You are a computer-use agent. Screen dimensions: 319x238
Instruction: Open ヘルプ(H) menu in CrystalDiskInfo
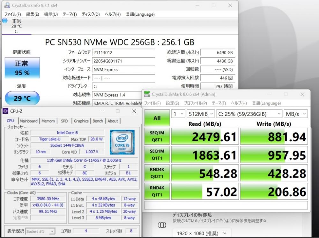click(x=113, y=14)
